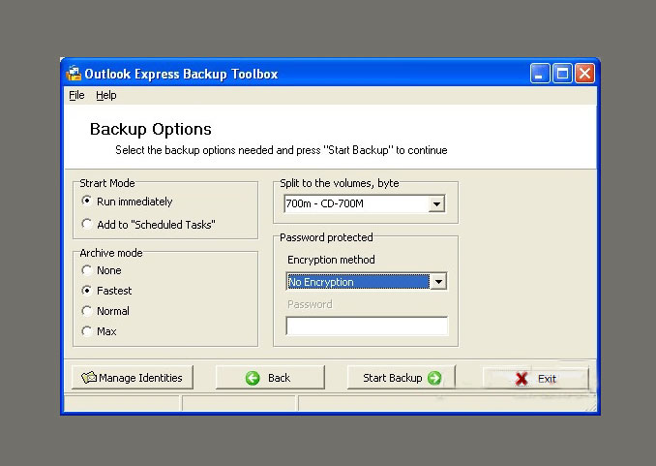Close the Backup Toolbox window
The width and height of the screenshot is (656, 466).
(584, 74)
